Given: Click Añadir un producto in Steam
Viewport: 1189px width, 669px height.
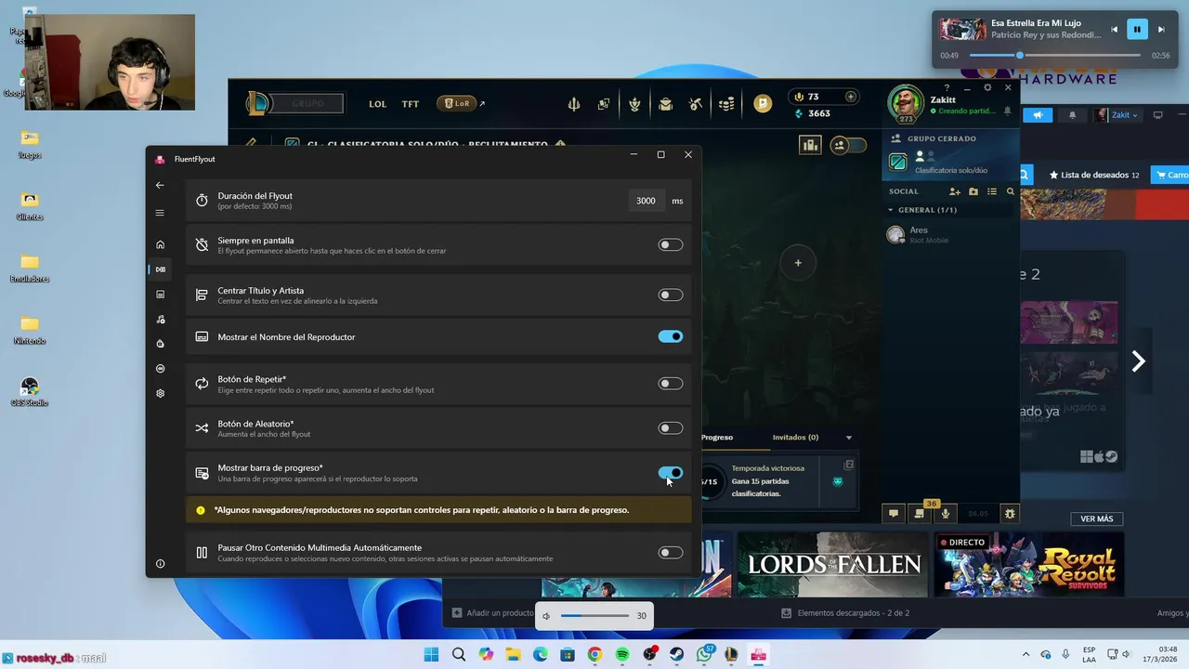Looking at the screenshot, I should click(493, 613).
